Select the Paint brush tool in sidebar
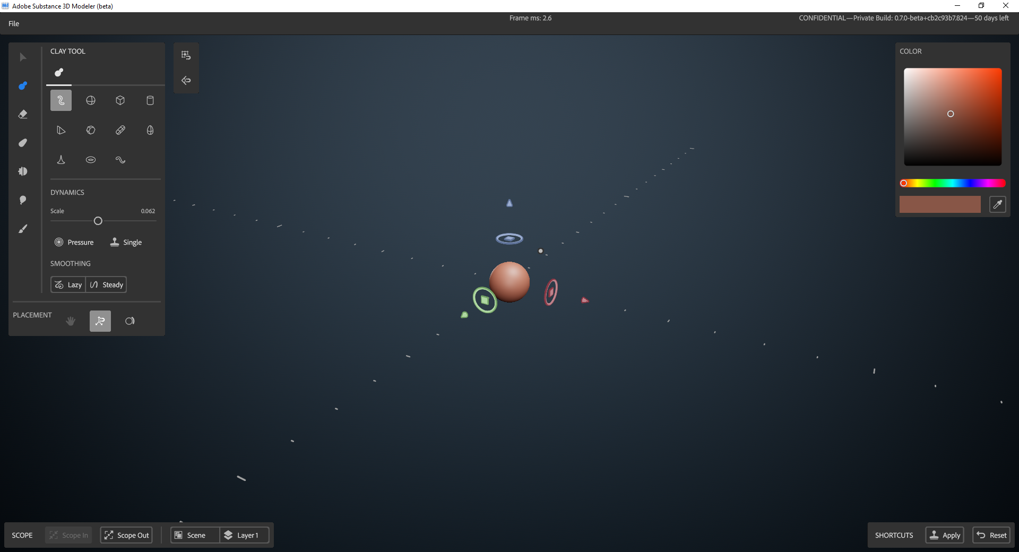 [x=23, y=229]
